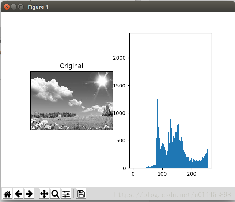235x202 pixels.
Task: Click the Original grayscale landscape image
Action: point(72,101)
